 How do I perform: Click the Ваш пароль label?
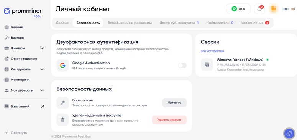click(x=82, y=100)
